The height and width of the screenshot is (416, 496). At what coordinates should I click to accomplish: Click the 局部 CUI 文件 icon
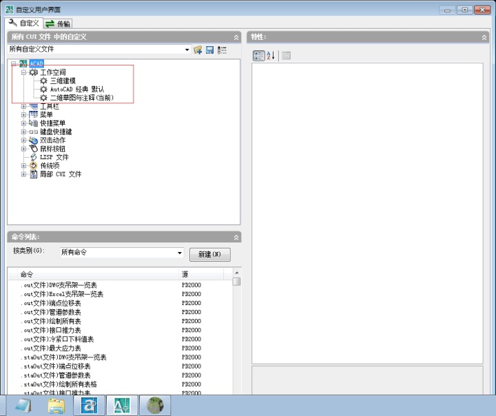coord(33,174)
